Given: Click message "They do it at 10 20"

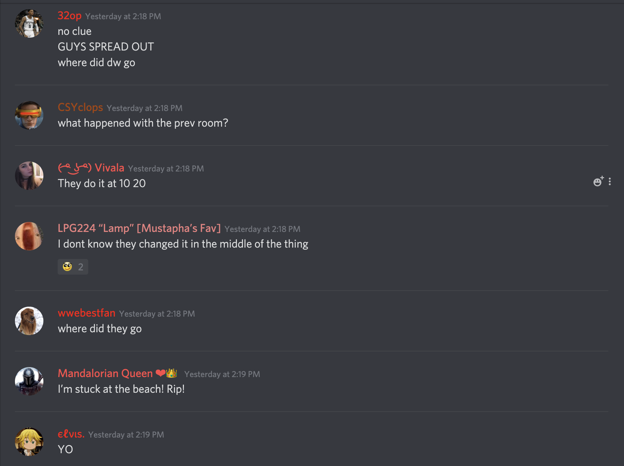Looking at the screenshot, I should click(102, 184).
